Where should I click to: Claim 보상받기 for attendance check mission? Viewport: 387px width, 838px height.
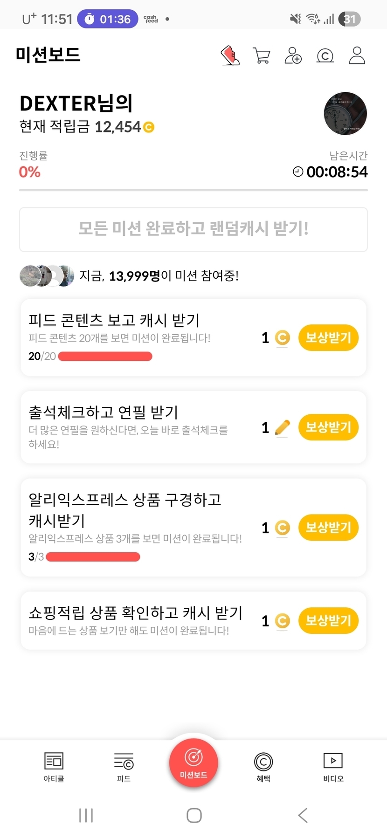328,427
